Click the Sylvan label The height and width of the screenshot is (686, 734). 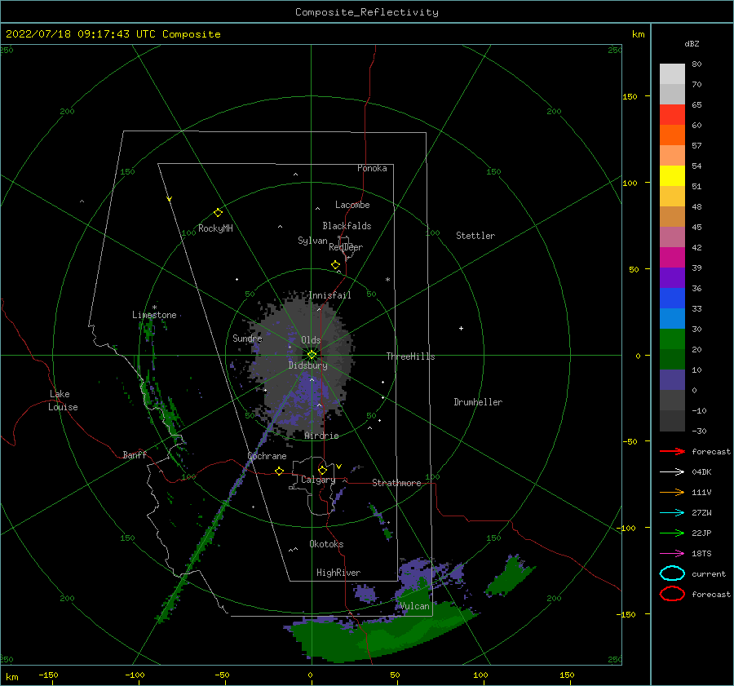(312, 241)
